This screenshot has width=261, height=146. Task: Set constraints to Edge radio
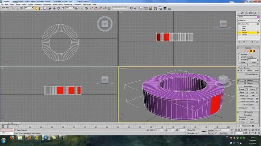pos(248,119)
